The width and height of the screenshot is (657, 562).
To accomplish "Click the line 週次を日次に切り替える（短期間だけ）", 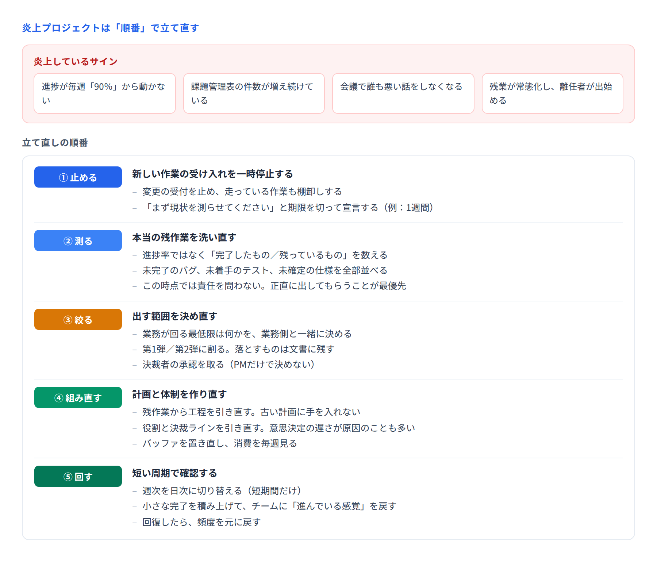I will [222, 490].
